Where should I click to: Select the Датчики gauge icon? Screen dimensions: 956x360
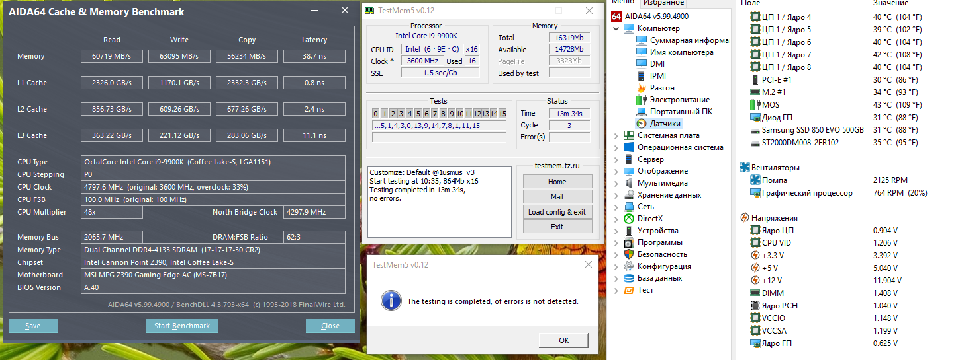coord(641,124)
